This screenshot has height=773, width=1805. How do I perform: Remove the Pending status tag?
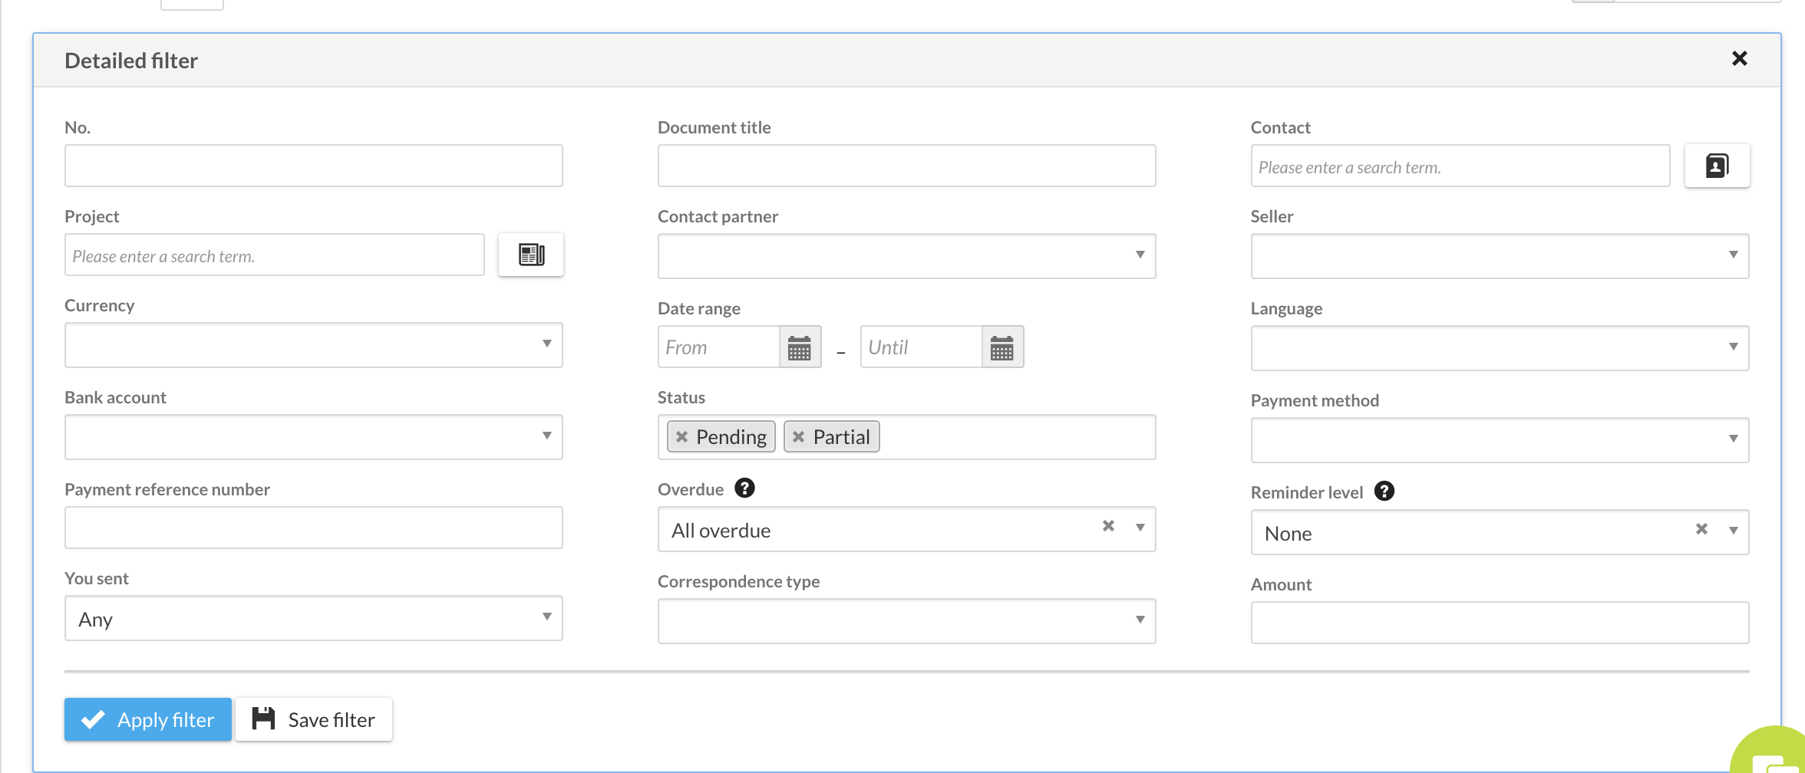[x=681, y=437]
